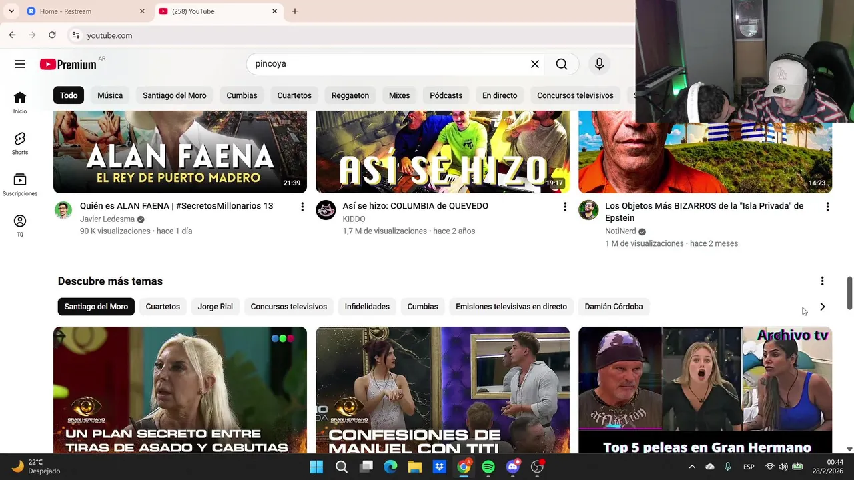Image resolution: width=854 pixels, height=480 pixels.
Task: Open the Tú profile sidebar item
Action: [x=20, y=225]
